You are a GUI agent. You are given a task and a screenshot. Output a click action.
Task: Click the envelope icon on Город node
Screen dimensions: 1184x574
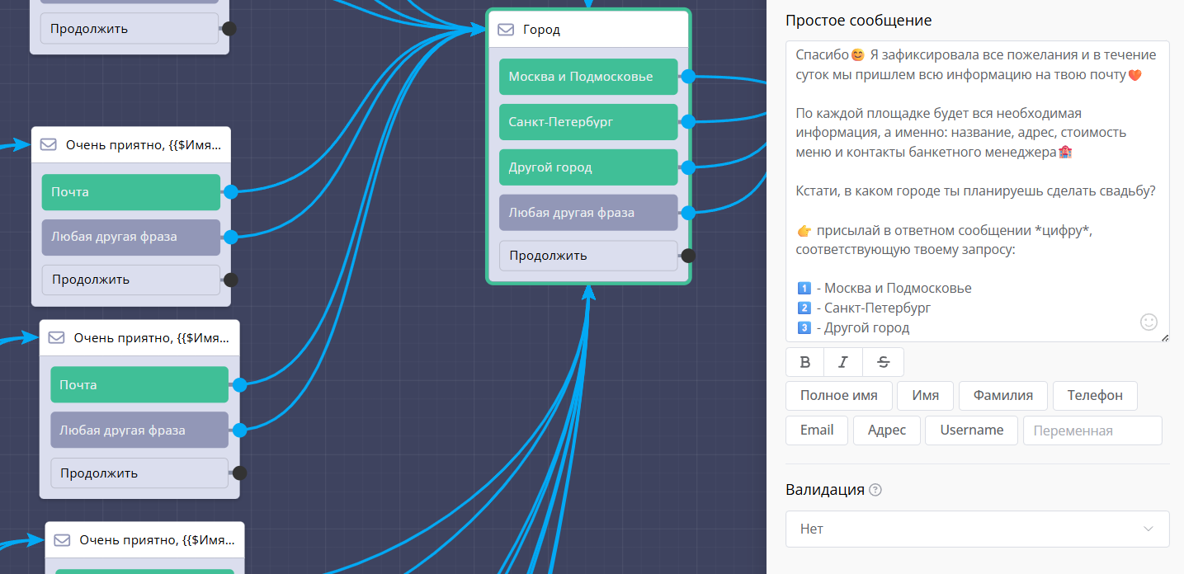pyautogui.click(x=506, y=30)
